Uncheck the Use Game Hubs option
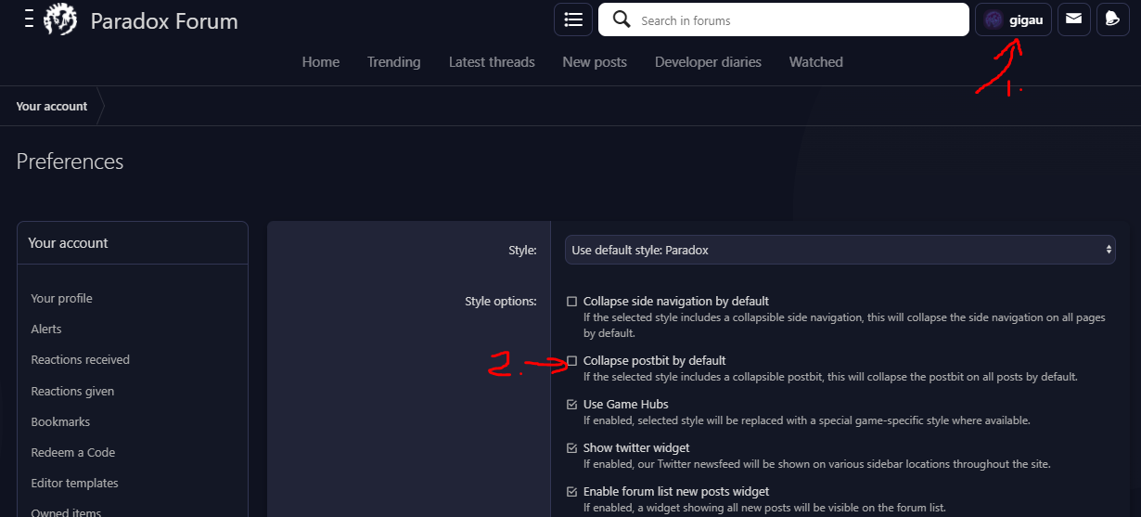Viewport: 1141px width, 517px height. 572,405
